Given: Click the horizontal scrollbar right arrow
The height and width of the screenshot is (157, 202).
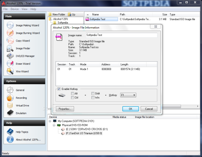Looking at the screenshot, I should (198, 106).
